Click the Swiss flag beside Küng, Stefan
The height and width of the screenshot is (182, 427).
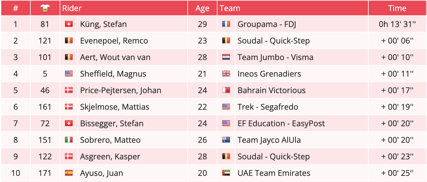[x=69, y=24]
